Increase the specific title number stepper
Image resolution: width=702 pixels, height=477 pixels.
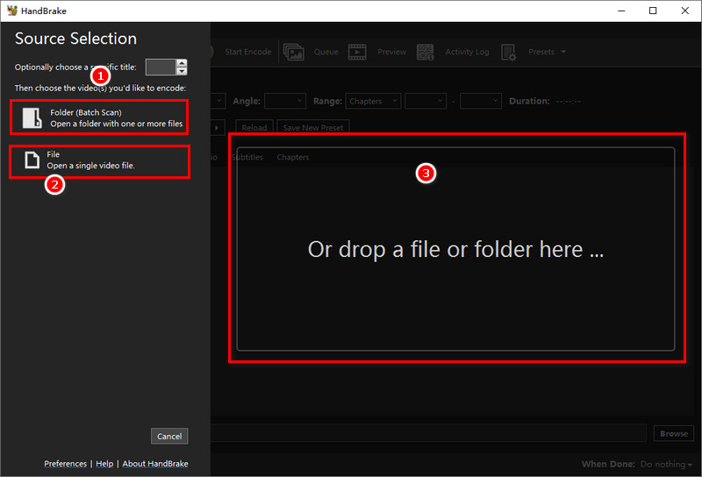182,63
